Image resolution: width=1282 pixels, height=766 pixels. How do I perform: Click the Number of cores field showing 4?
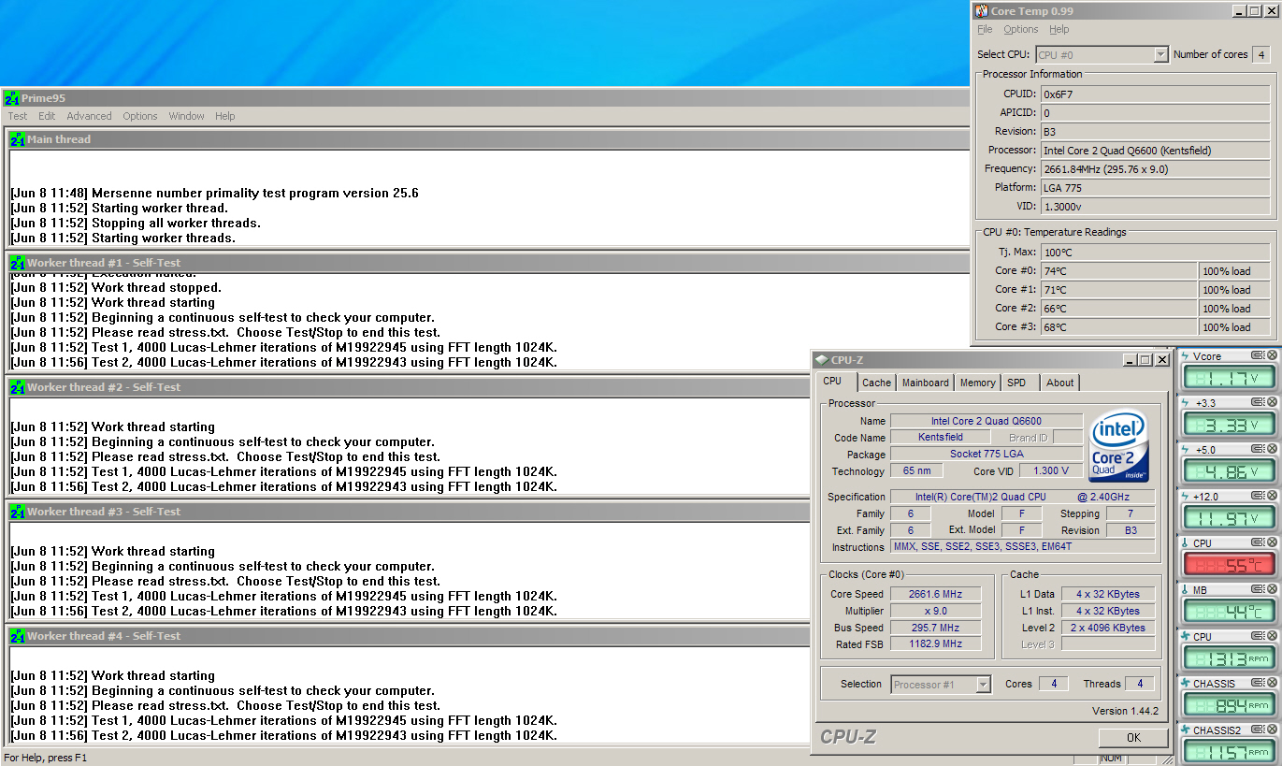[1260, 55]
